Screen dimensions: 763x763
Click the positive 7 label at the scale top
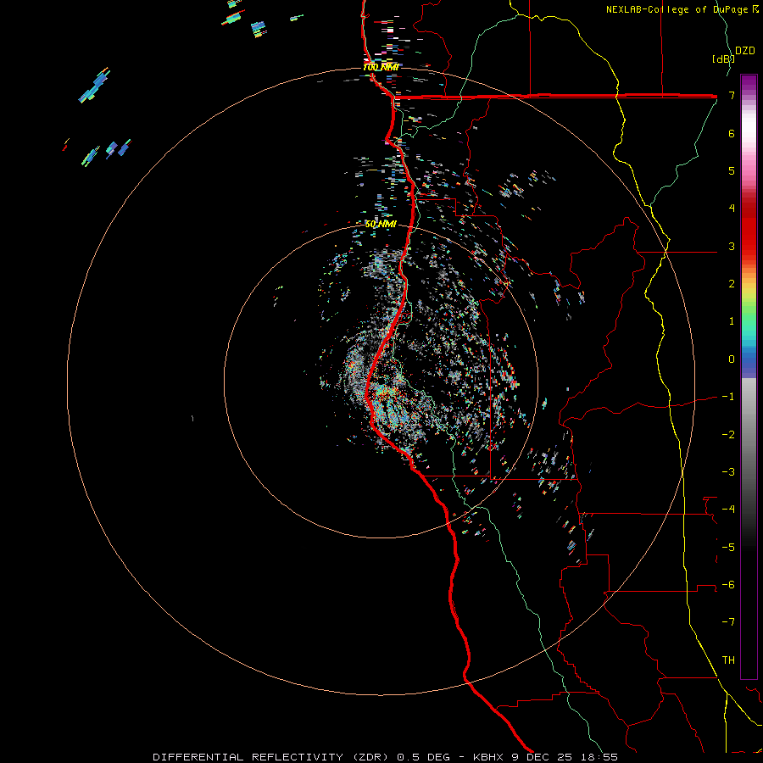tap(732, 95)
